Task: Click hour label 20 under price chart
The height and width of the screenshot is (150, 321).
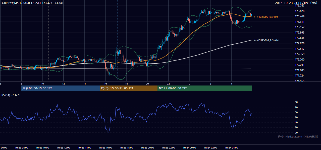Action: point(147,83)
